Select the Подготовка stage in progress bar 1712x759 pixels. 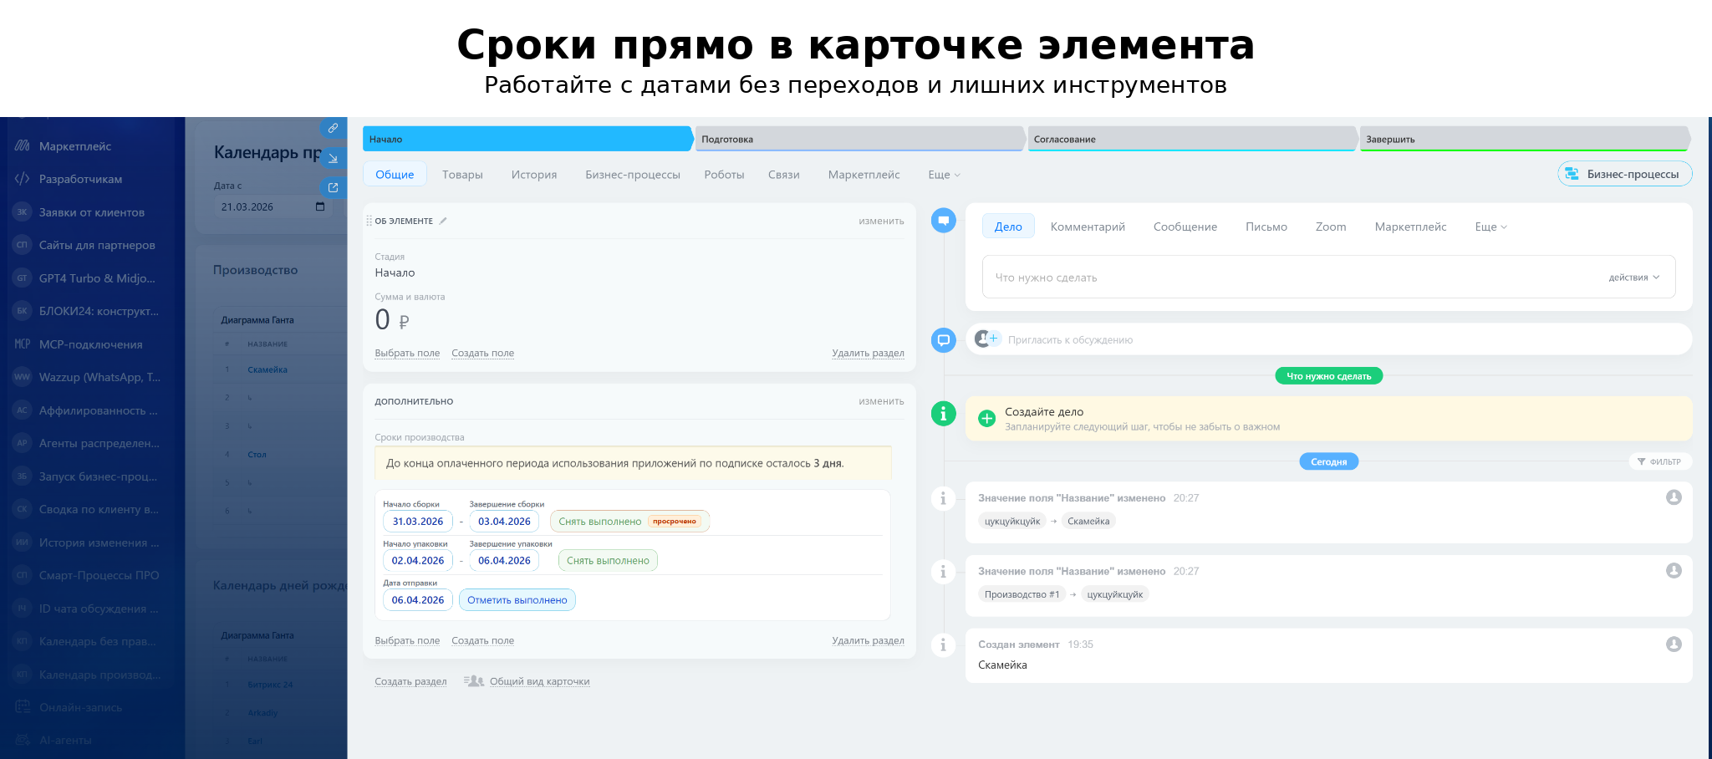[859, 139]
